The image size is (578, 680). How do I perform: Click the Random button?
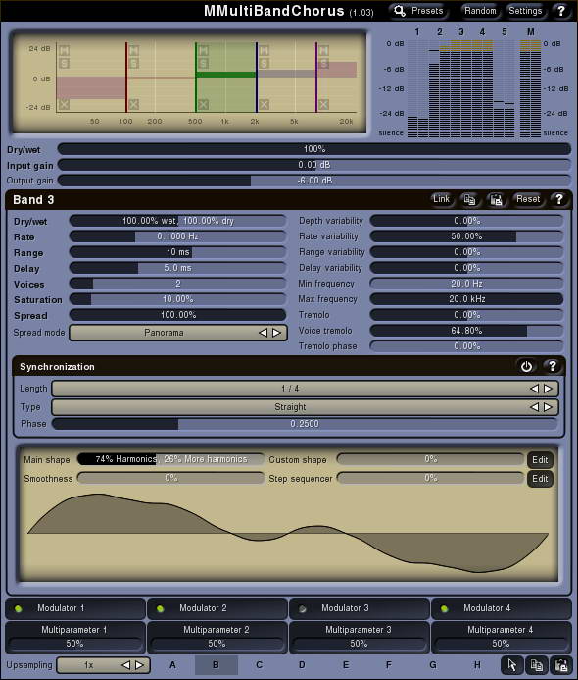[480, 11]
